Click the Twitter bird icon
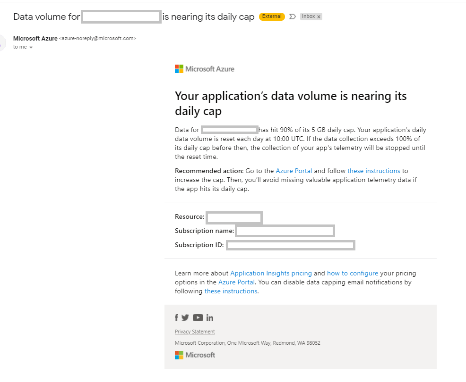The width and height of the screenshot is (466, 382). point(185,318)
